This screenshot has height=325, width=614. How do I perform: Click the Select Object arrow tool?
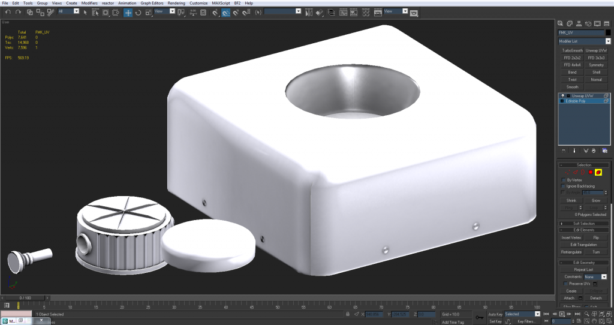85,12
